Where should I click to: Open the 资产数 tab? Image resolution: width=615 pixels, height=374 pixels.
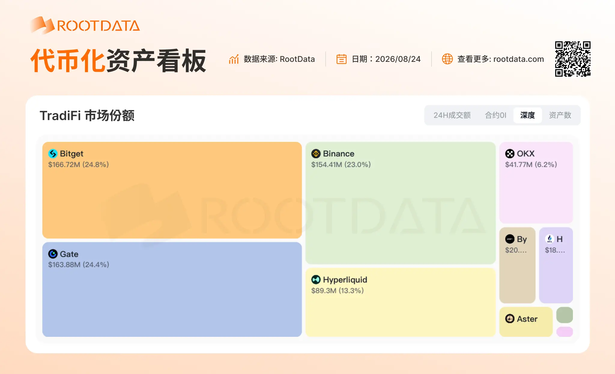(x=560, y=115)
